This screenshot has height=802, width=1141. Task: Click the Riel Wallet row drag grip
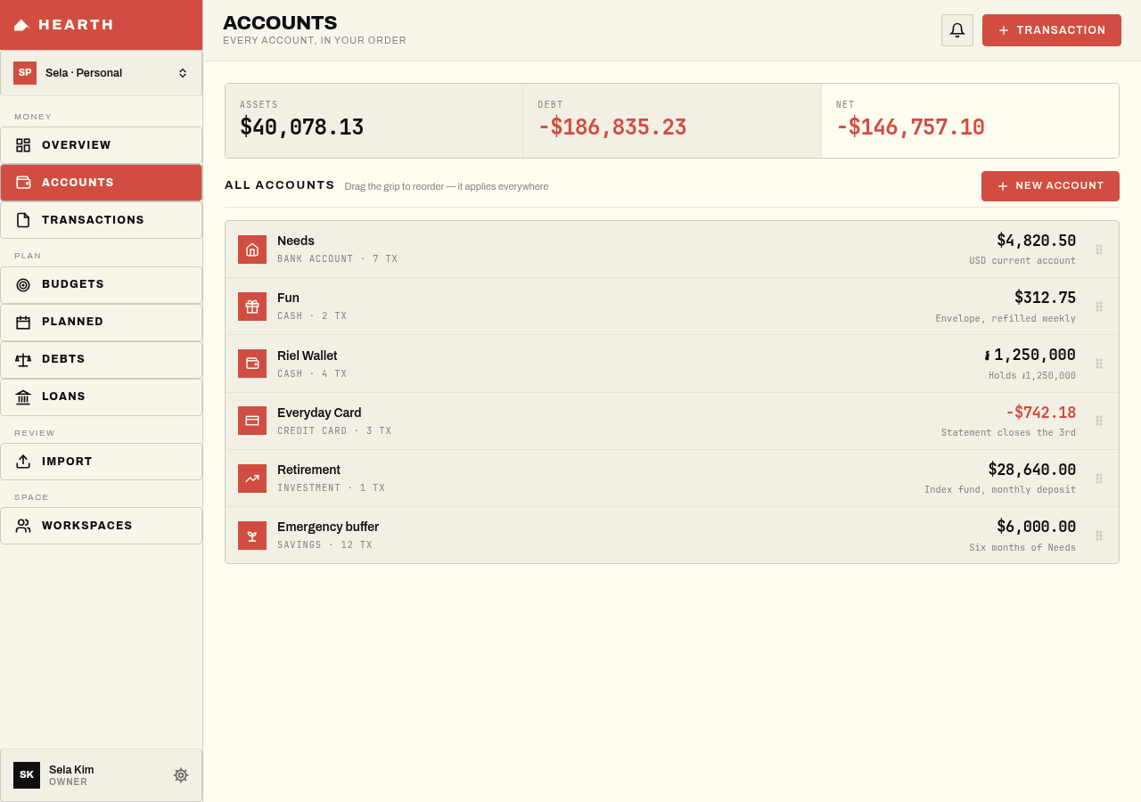tap(1099, 364)
